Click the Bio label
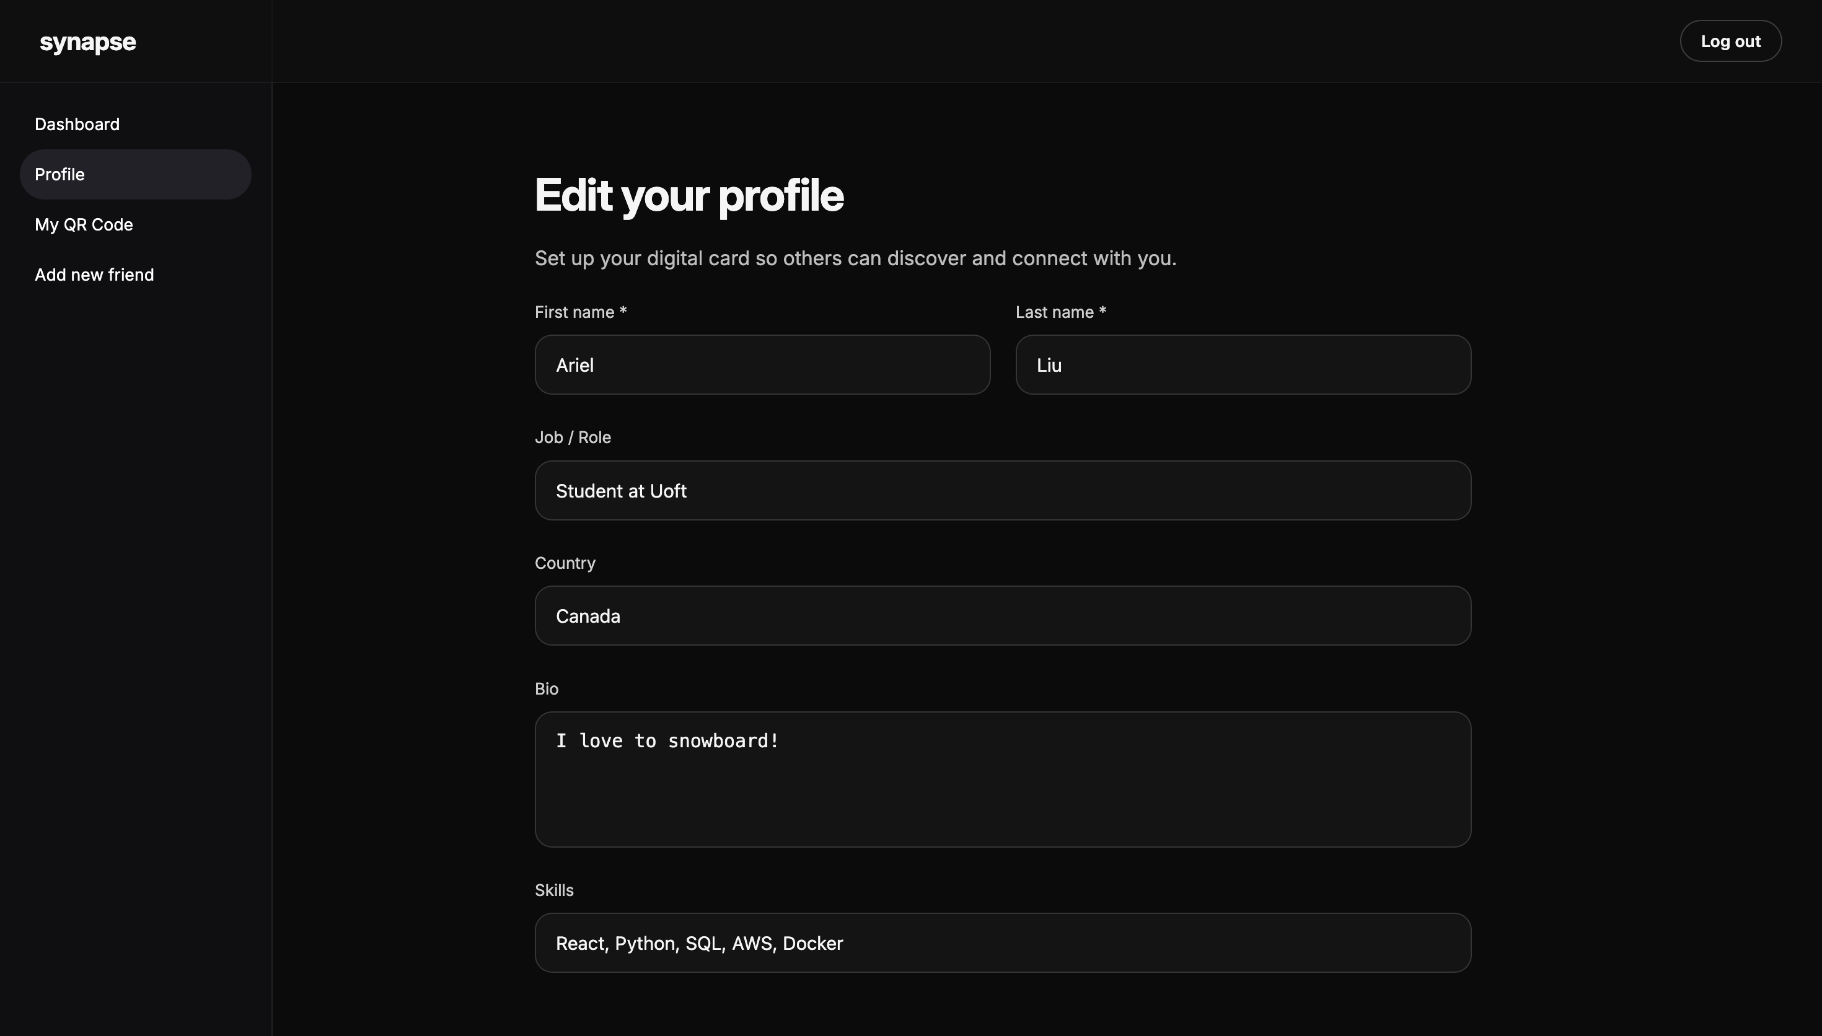The width and height of the screenshot is (1822, 1036). tap(547, 689)
